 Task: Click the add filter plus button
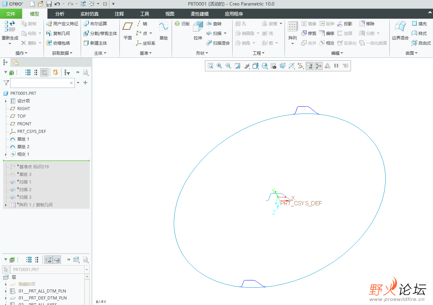(x=85, y=83)
